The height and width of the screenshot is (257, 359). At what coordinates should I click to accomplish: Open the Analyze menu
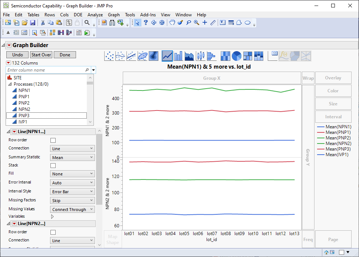95,15
